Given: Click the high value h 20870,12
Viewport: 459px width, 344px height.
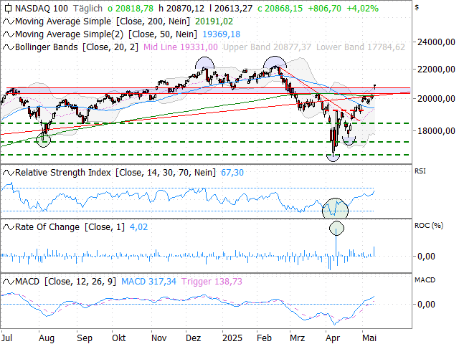Looking at the screenshot, I should click(x=181, y=9).
